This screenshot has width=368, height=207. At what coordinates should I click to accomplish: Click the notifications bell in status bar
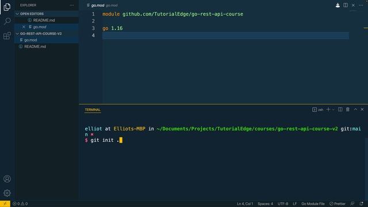coord(362,204)
